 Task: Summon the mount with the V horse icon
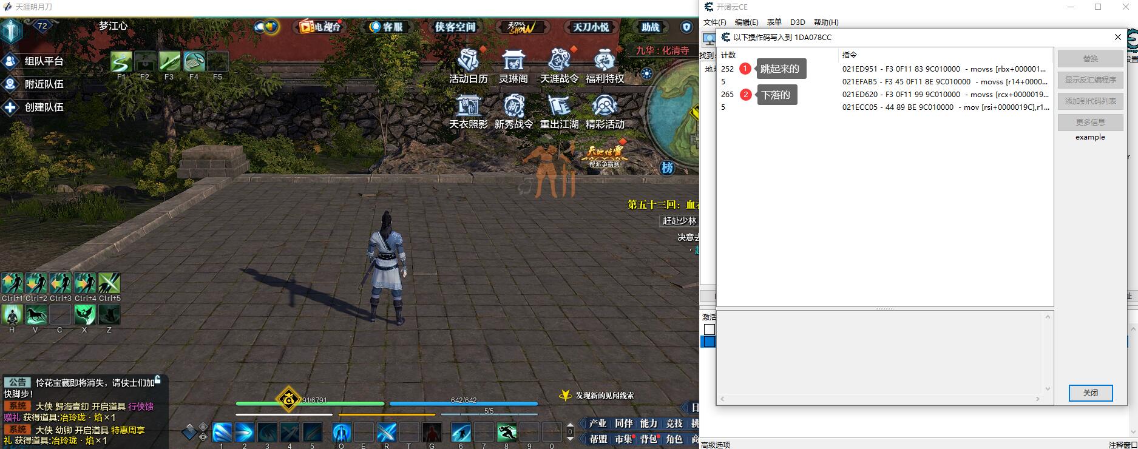coord(36,315)
